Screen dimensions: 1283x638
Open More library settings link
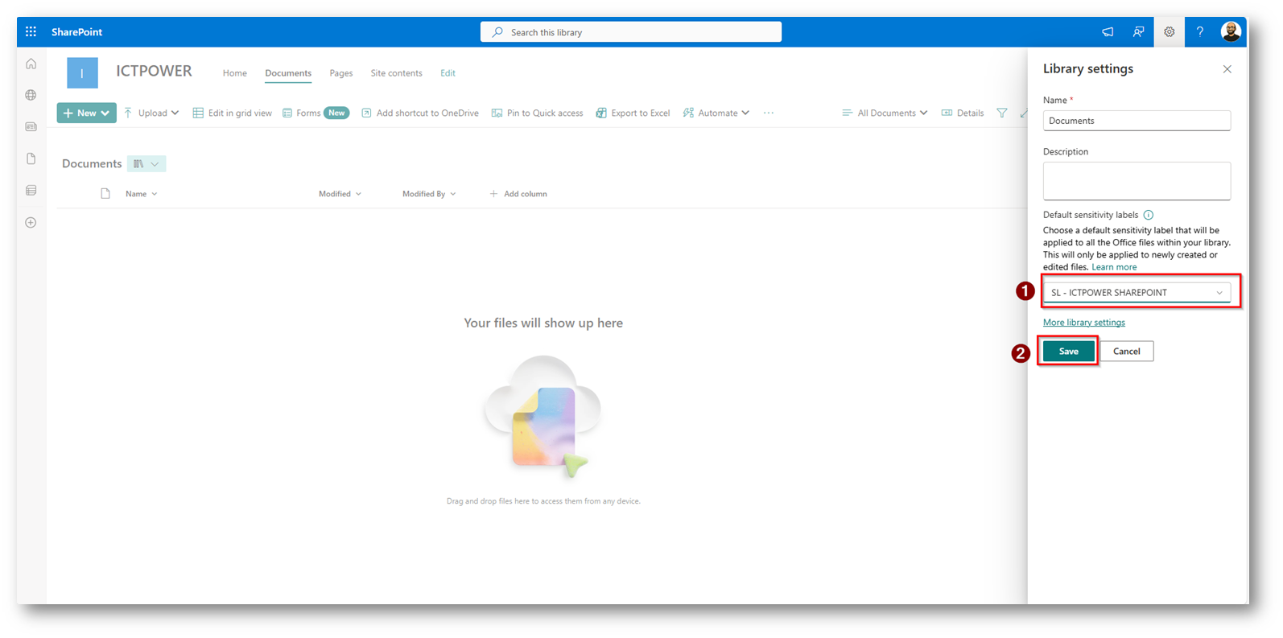(1084, 323)
